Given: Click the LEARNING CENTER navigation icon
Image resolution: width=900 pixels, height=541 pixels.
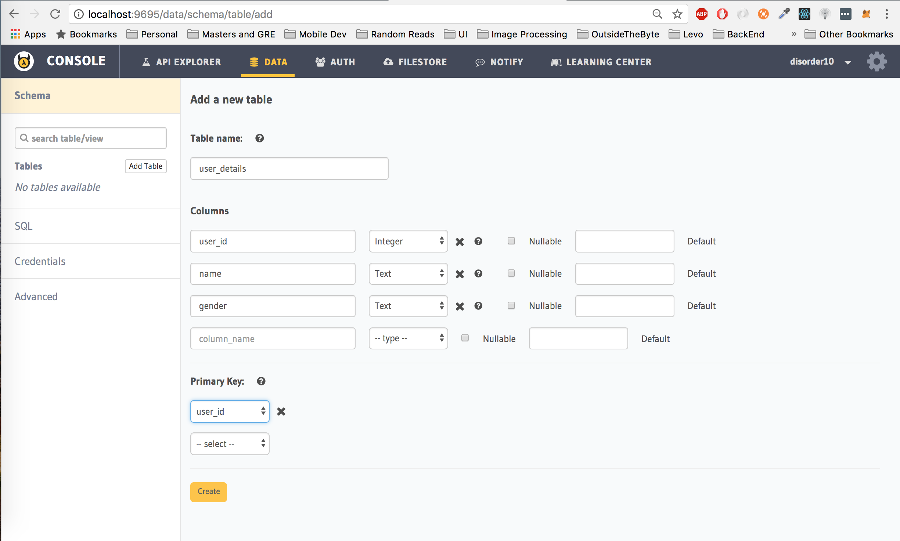Looking at the screenshot, I should pyautogui.click(x=554, y=62).
